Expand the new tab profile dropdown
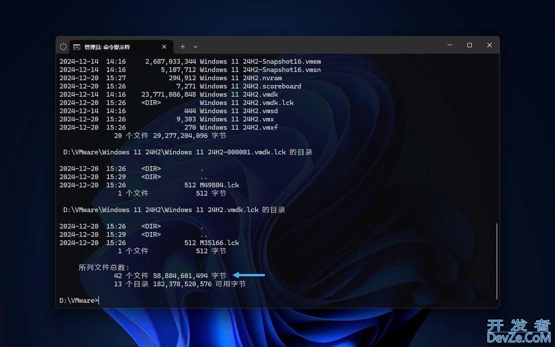The height and width of the screenshot is (347, 555). (x=196, y=47)
